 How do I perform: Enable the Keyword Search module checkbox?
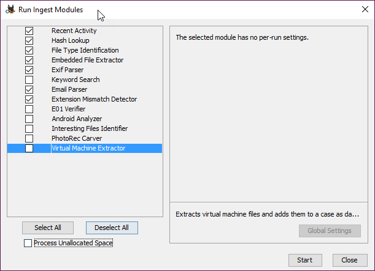click(29, 80)
